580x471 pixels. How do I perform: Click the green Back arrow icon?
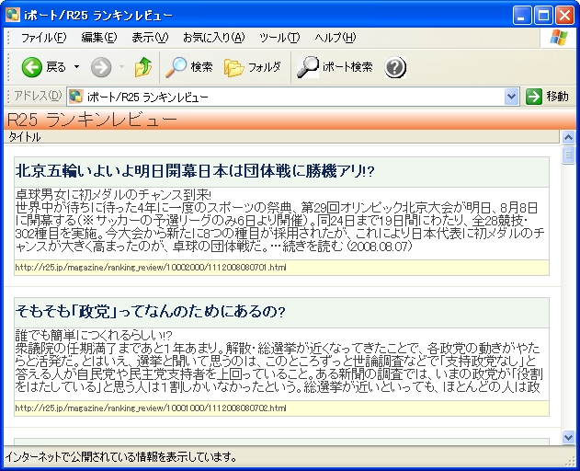tap(32, 67)
